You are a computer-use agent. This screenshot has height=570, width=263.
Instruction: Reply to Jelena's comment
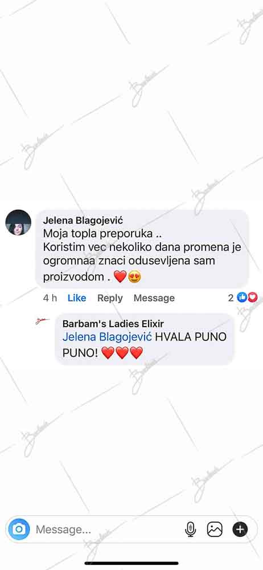pyautogui.click(x=110, y=298)
